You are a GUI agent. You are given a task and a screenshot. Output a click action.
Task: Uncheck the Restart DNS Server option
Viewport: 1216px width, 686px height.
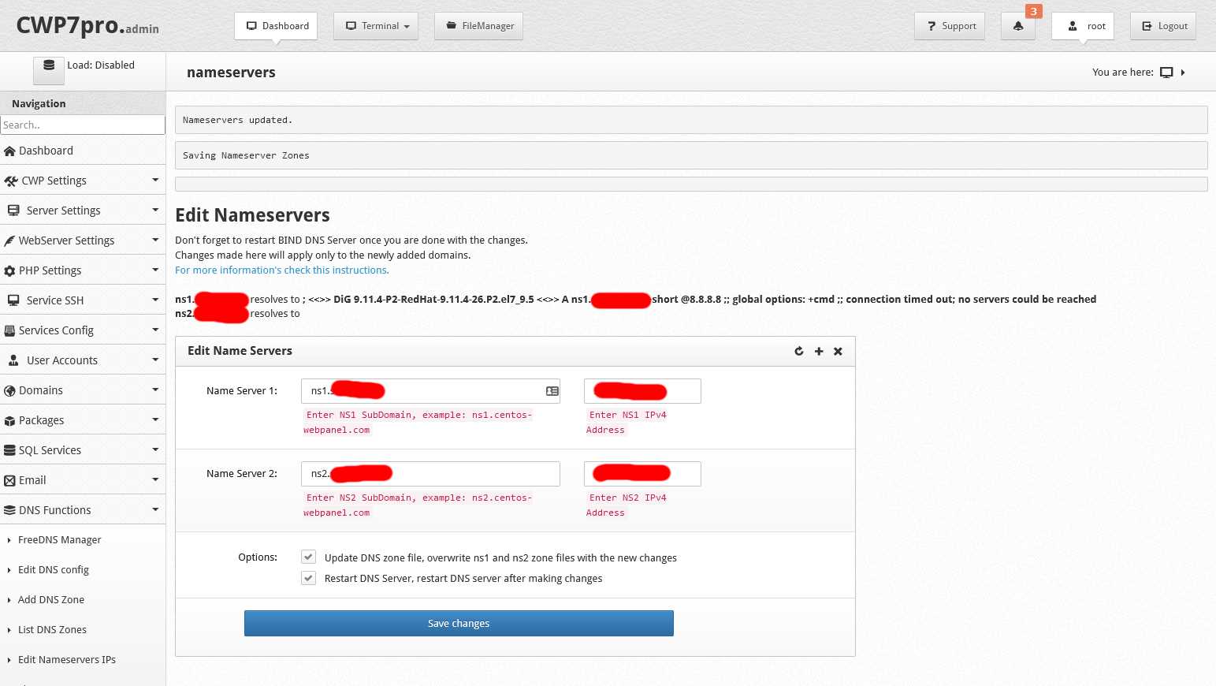point(309,578)
